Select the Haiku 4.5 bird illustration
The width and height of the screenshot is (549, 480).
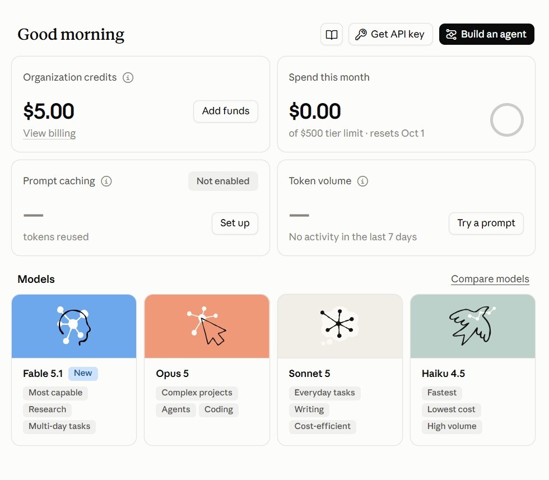click(473, 326)
